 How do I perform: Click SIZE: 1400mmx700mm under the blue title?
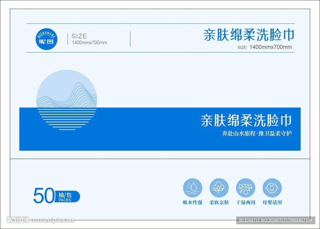point(264,47)
